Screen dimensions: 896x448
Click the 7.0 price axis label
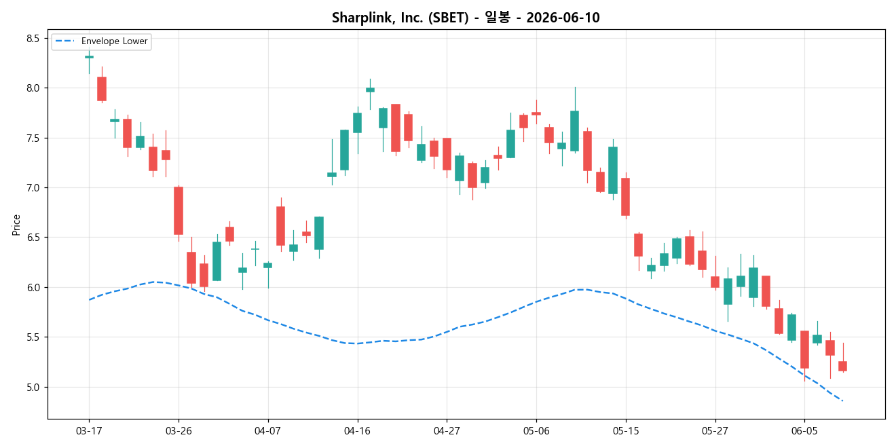coord(34,188)
